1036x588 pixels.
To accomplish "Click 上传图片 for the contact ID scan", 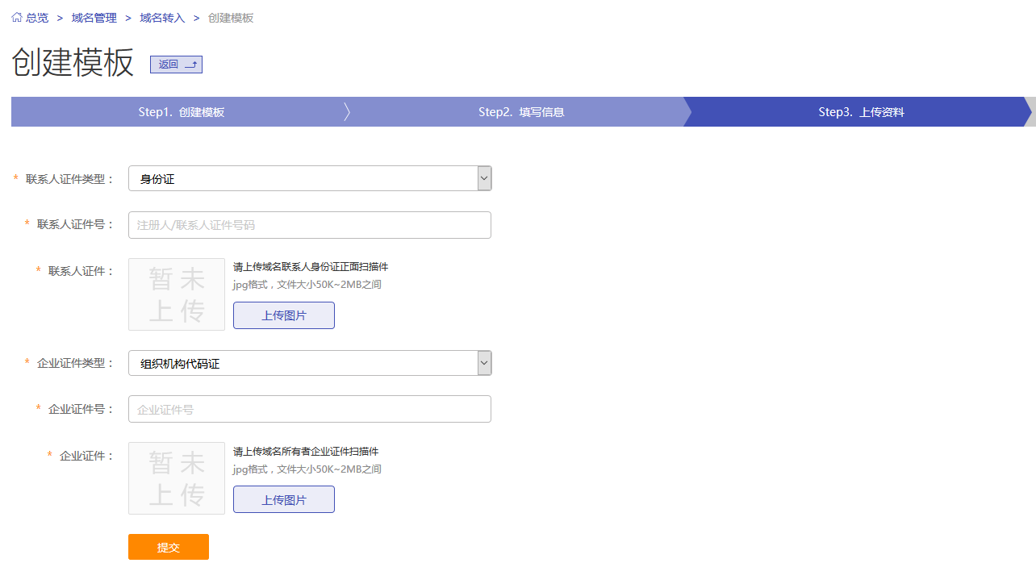I will click(284, 315).
